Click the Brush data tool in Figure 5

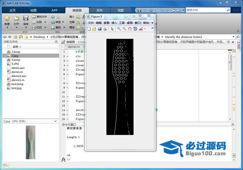click(141, 29)
